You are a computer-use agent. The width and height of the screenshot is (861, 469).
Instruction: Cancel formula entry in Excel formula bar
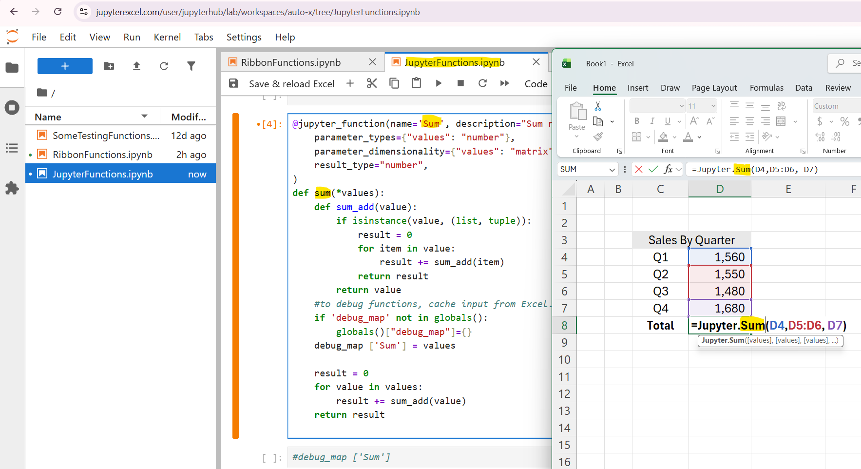click(x=639, y=169)
